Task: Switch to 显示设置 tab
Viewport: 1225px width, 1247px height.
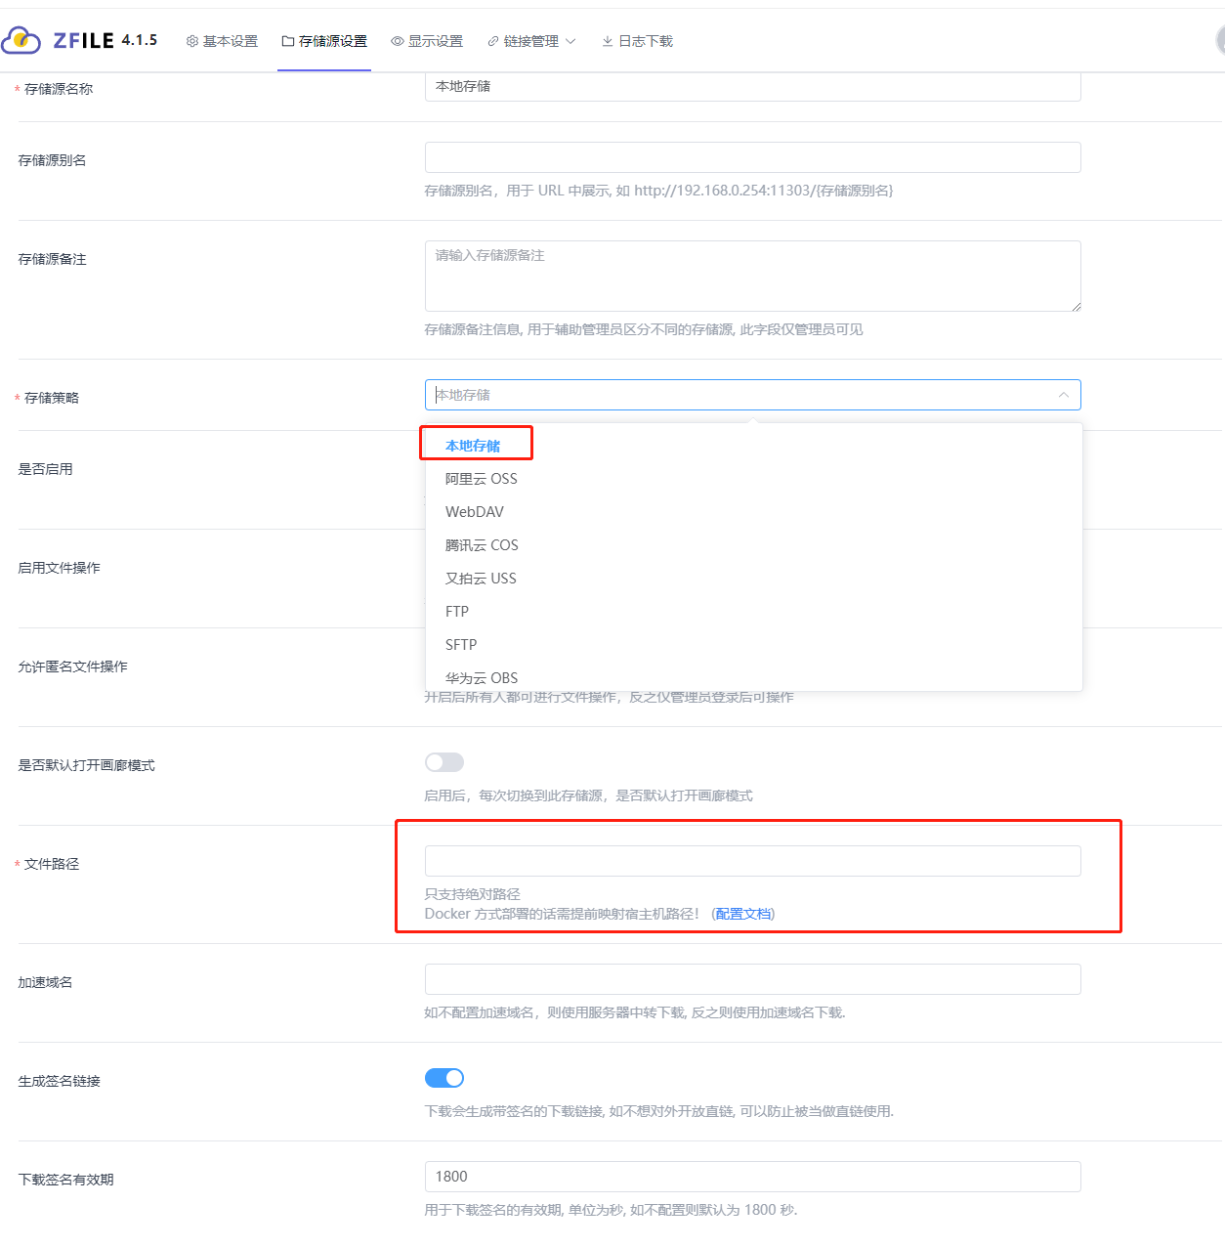Action: tap(427, 41)
